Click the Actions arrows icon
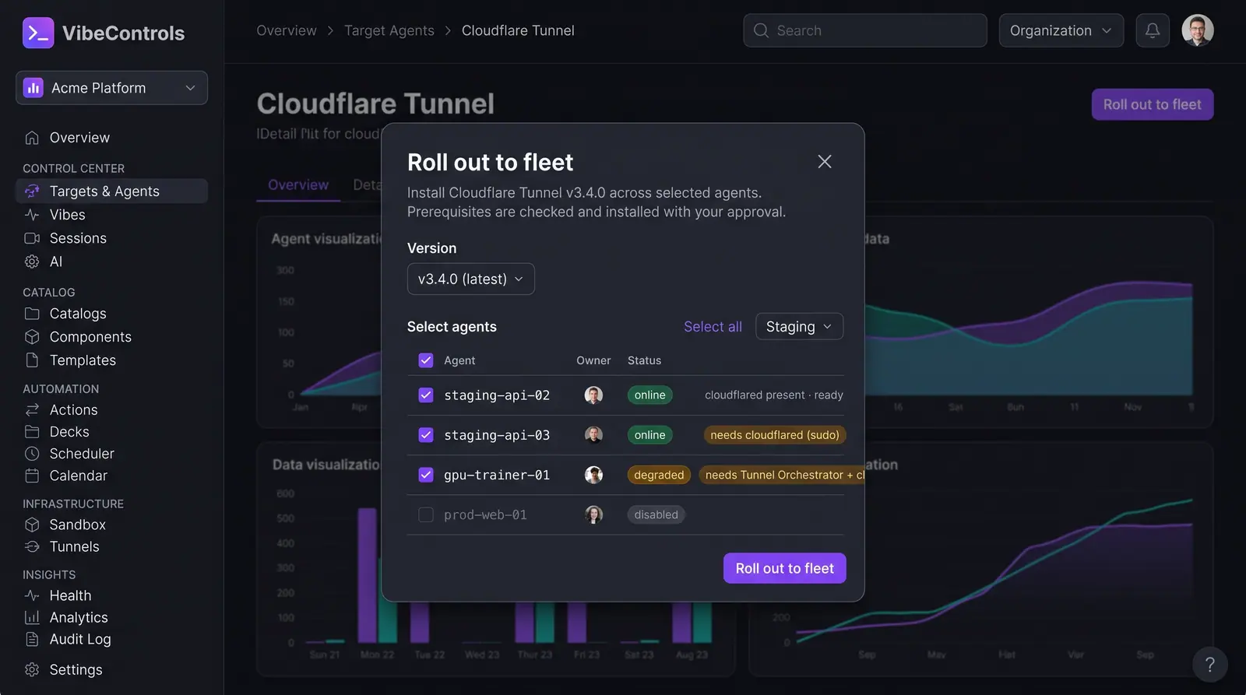 (32, 410)
